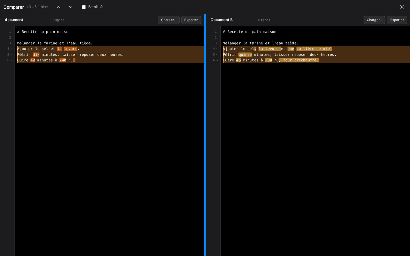
Task: Click line number 5 in Document B gutter
Action: [x=214, y=55]
